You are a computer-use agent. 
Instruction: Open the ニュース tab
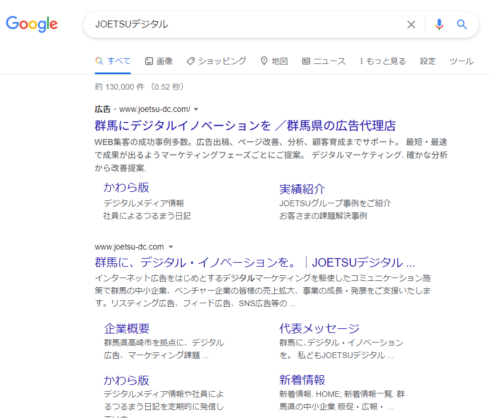point(324,61)
